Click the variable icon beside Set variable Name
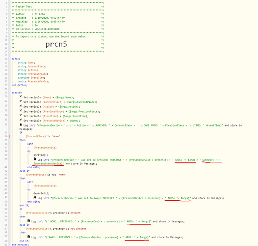This screenshot has height=246, width=258. coord(21,96)
